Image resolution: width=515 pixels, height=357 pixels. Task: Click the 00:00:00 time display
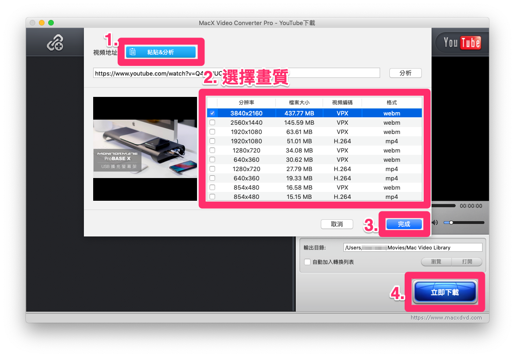471,206
